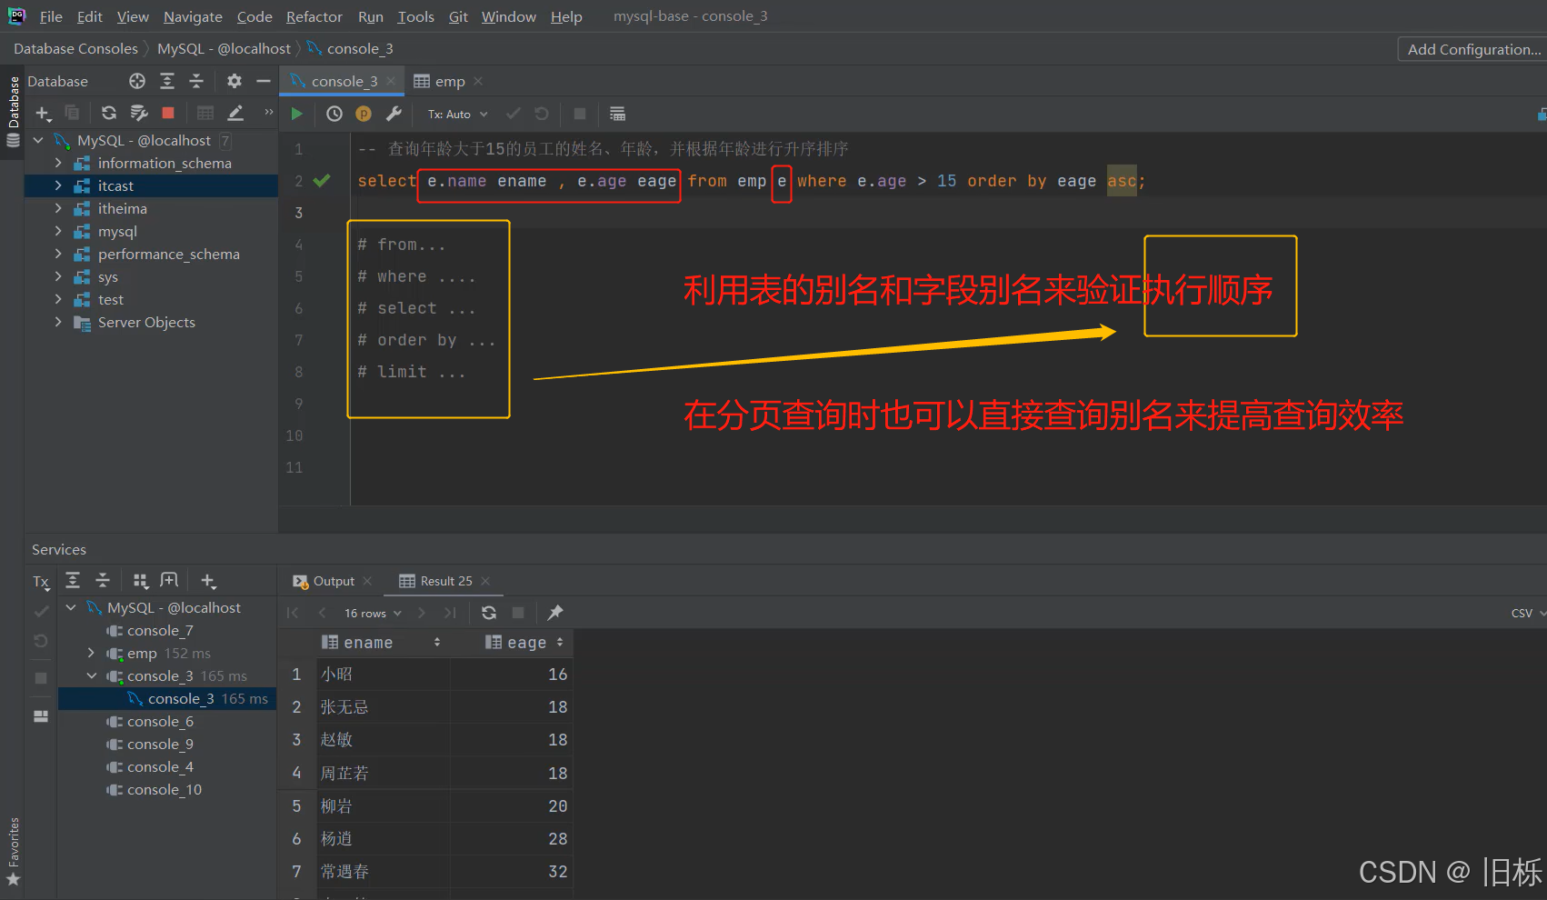Viewport: 1547px width, 900px height.
Task: Open the File menu
Action: tap(51, 16)
